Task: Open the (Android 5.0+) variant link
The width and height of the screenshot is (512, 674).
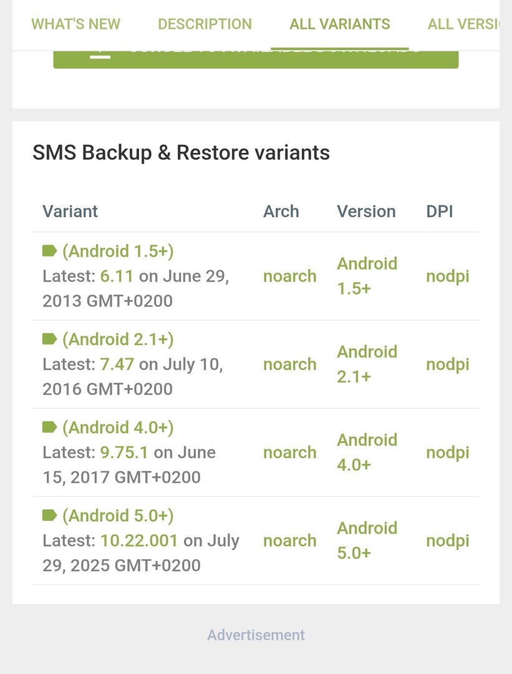Action: [118, 515]
